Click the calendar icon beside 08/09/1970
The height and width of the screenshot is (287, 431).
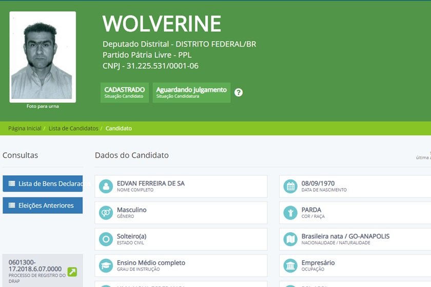[x=290, y=186]
